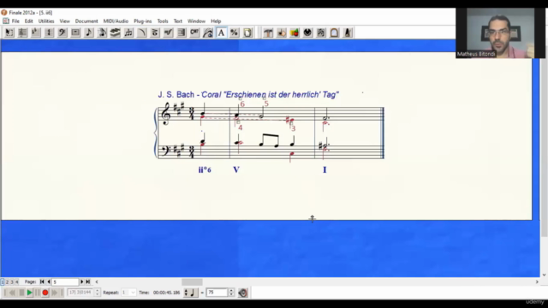Screen dimensions: 548x308
Task: Click the horizontal scrollbar right arrow
Action: point(537,281)
